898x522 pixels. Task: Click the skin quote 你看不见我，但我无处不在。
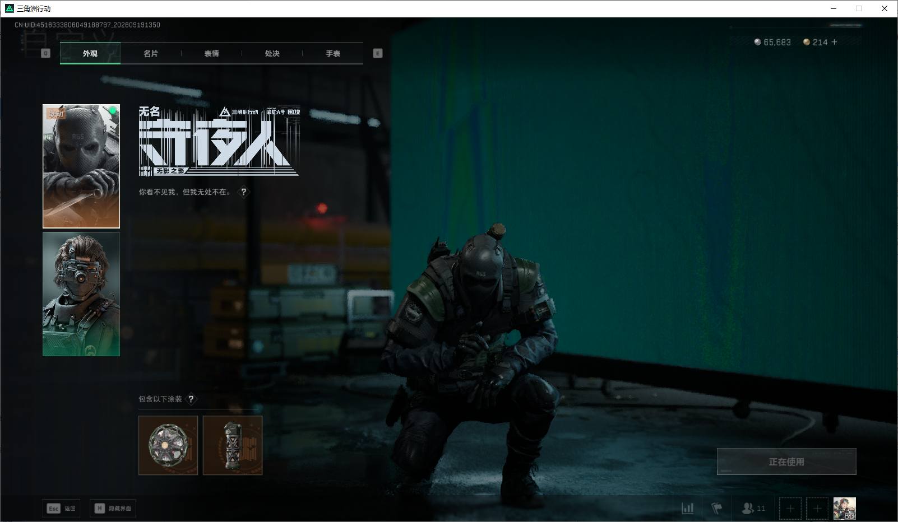(186, 192)
